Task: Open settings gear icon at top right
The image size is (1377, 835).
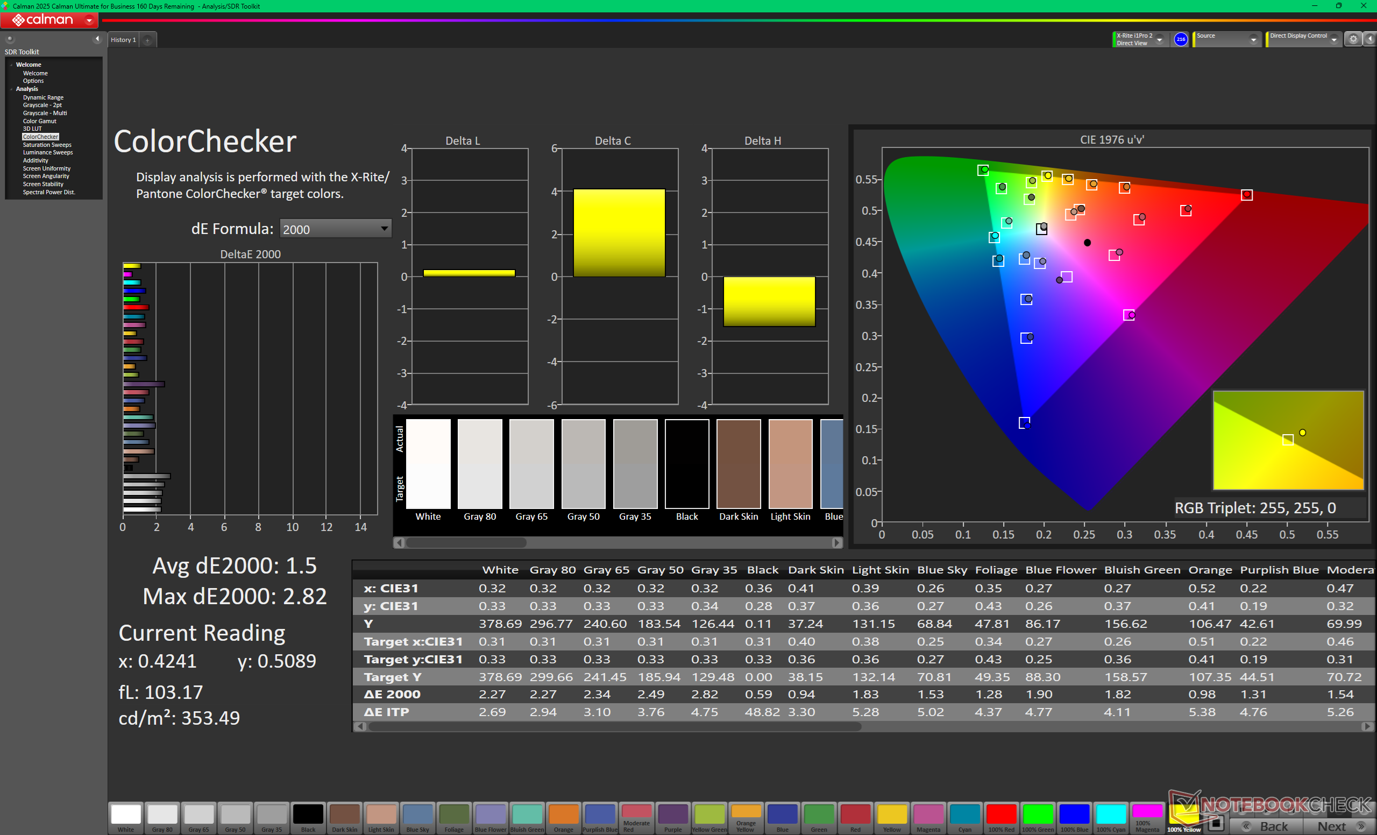Action: click(1353, 39)
